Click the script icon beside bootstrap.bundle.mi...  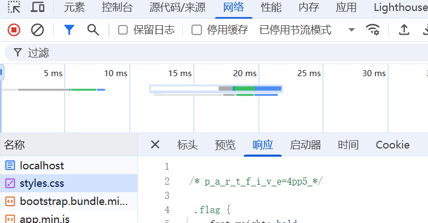point(10,202)
